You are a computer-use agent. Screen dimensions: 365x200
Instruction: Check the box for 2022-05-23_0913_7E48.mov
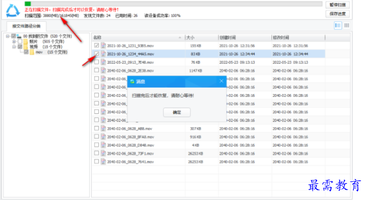(x=96, y=62)
